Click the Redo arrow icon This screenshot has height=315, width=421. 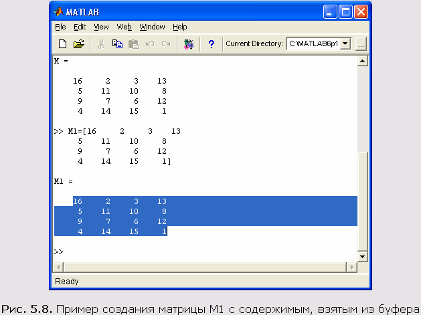pos(166,43)
